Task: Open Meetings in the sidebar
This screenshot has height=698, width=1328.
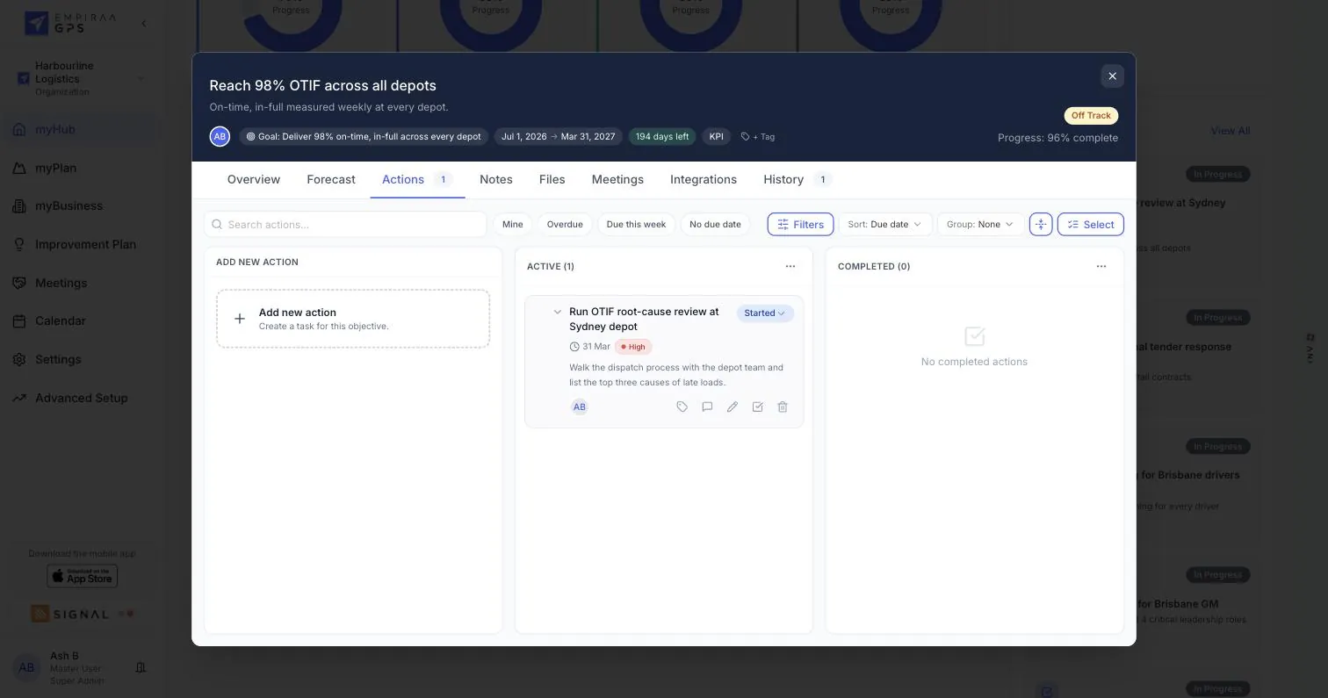Action: coord(81,283)
